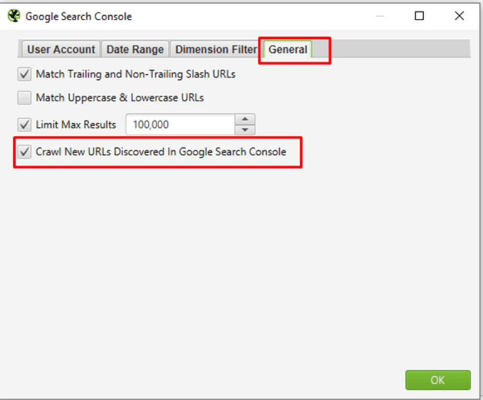Screen dimensions: 483x400
Task: Decrease max results with down arrow
Action: coord(245,130)
